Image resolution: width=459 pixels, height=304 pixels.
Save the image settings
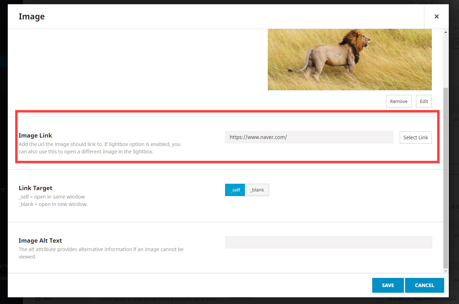pyautogui.click(x=388, y=285)
